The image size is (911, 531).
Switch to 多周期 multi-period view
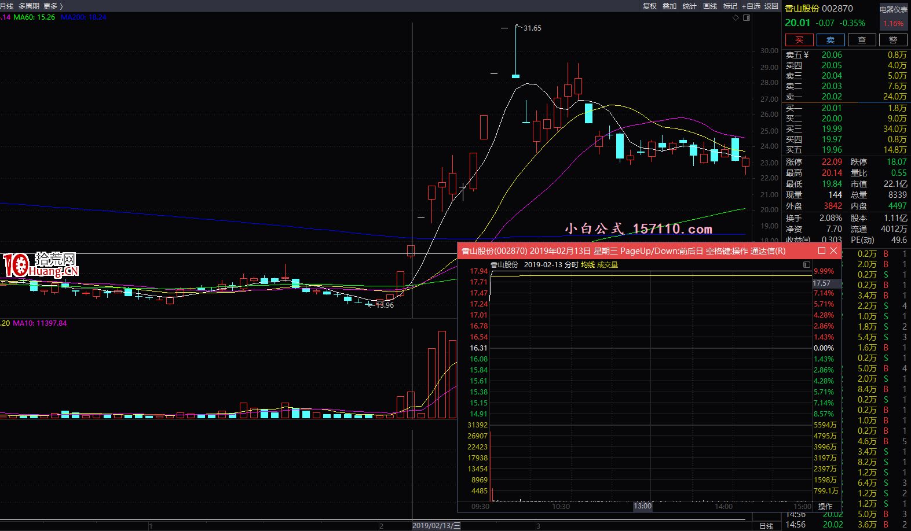(x=29, y=6)
